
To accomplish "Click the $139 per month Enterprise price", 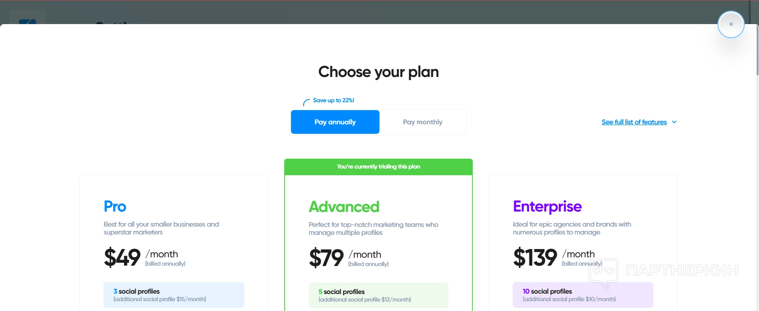I will pyautogui.click(x=535, y=258).
